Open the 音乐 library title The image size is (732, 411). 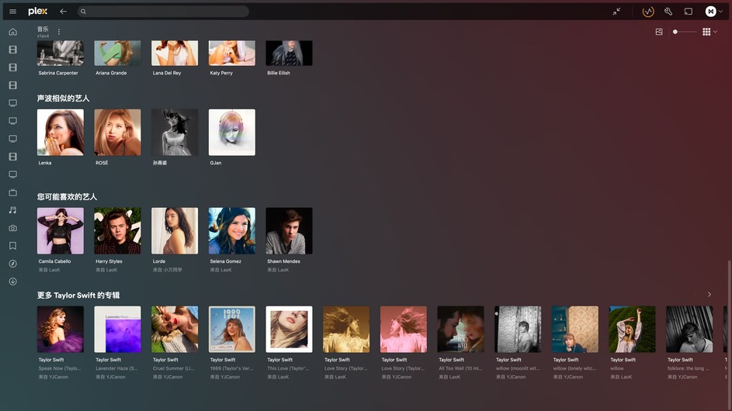coord(43,29)
